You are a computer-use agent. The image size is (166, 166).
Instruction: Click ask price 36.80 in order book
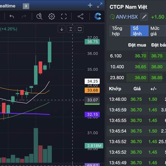(x=157, y=67)
